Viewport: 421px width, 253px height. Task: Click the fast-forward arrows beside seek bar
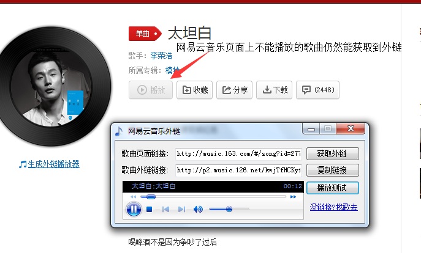tap(293, 197)
